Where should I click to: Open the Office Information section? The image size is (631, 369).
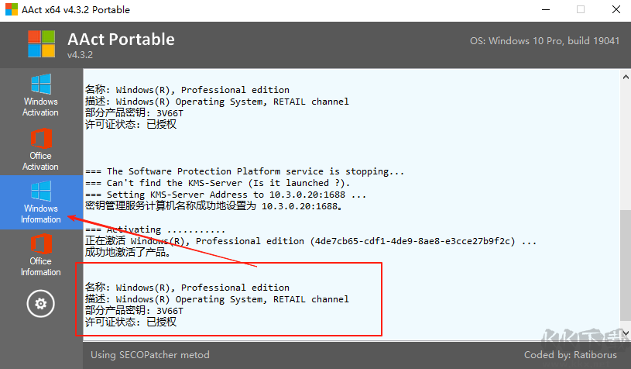coord(40,255)
